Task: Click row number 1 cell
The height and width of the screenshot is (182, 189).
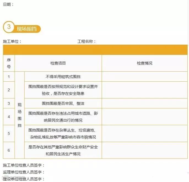Action: tap(9, 77)
